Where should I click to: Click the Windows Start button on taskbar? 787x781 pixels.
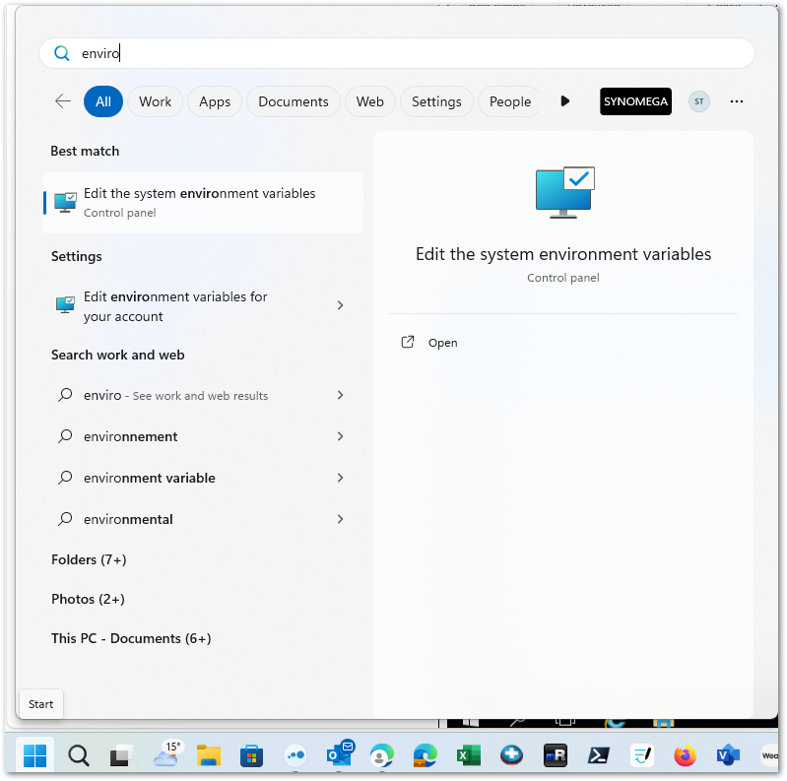(35, 755)
